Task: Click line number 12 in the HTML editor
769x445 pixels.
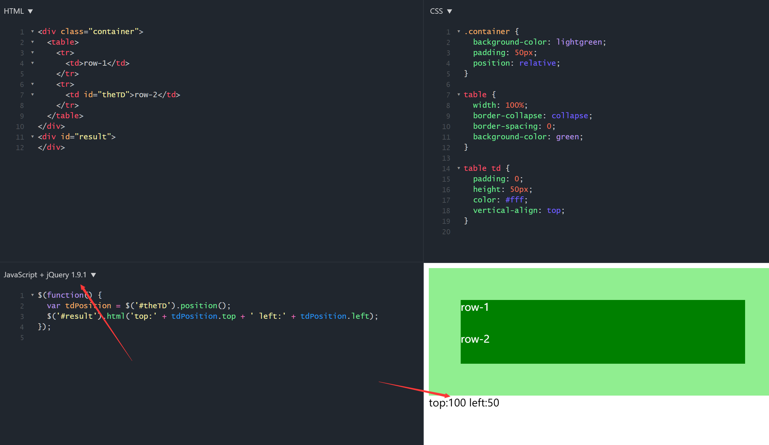Action: pyautogui.click(x=20, y=147)
